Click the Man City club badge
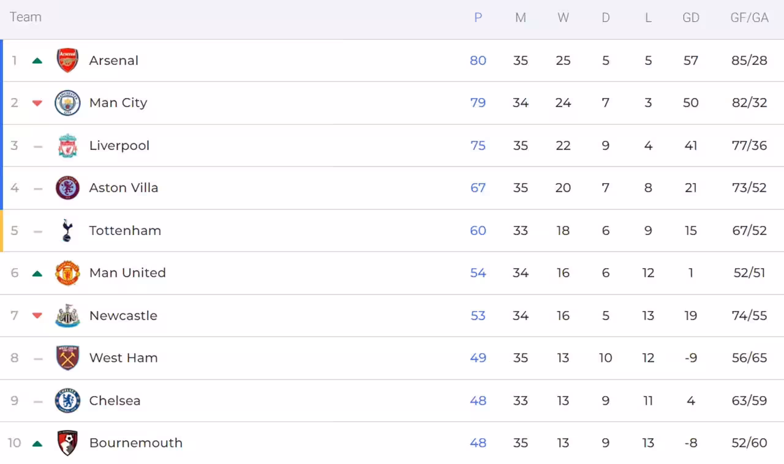Viewport: 784px width, 464px height. click(67, 103)
